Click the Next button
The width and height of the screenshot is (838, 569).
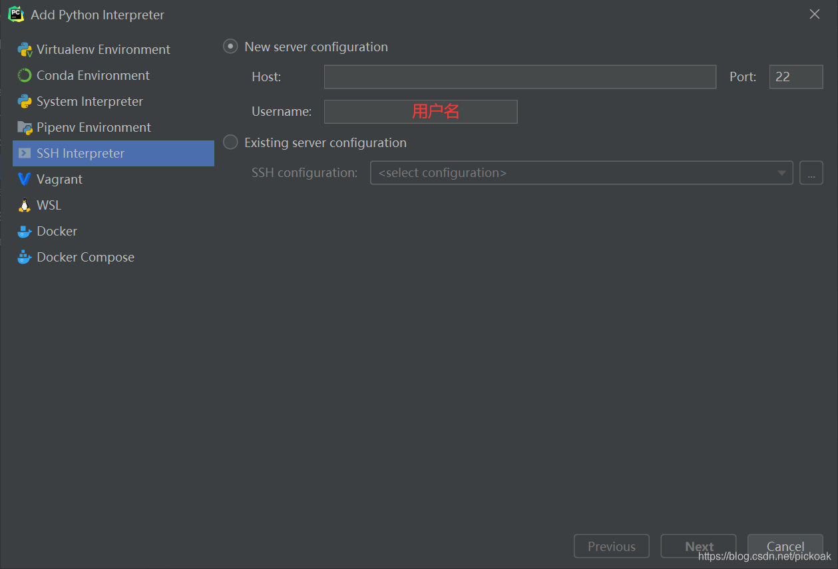click(699, 546)
